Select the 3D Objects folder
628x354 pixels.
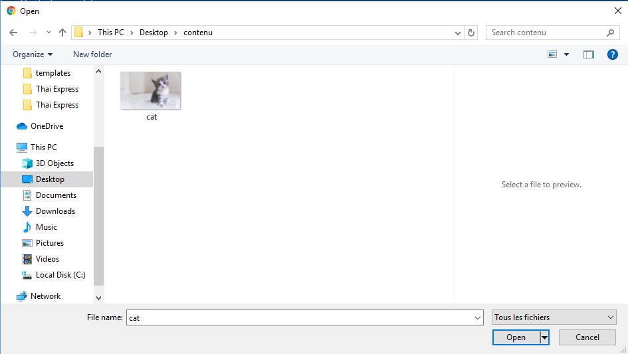[54, 163]
